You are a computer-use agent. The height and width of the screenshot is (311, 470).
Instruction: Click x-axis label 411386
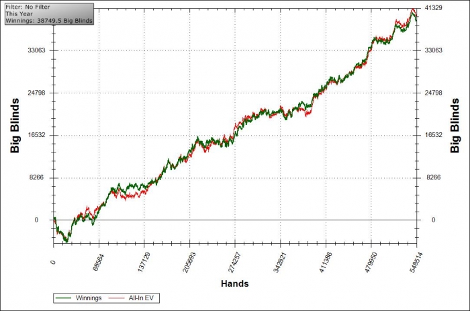click(x=325, y=263)
